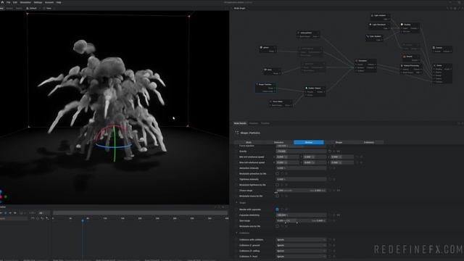The height and width of the screenshot is (261, 464).
Task: Enable Modulate size by life checkbox
Action: (277, 226)
